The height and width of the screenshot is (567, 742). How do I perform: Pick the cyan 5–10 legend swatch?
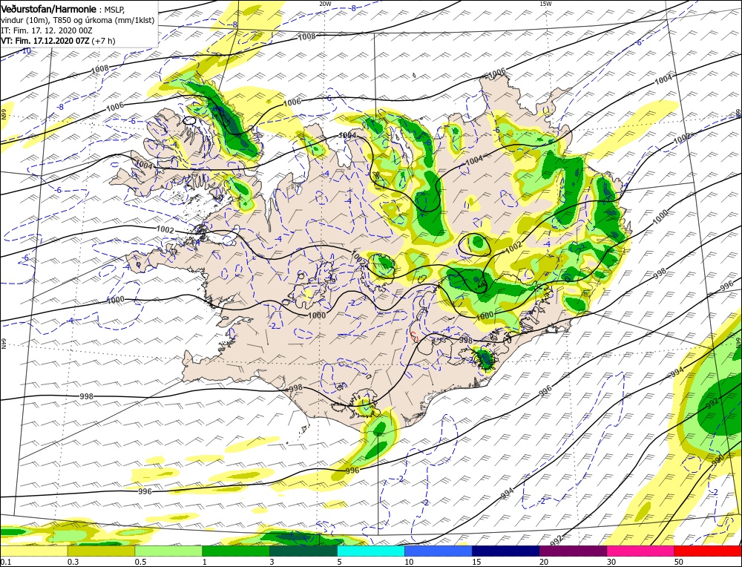[x=370, y=551]
